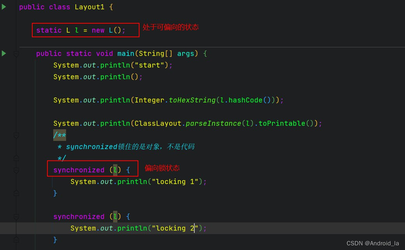This screenshot has height=250, width=405.
Task: Click the String[] args parameter
Action: click(166, 54)
